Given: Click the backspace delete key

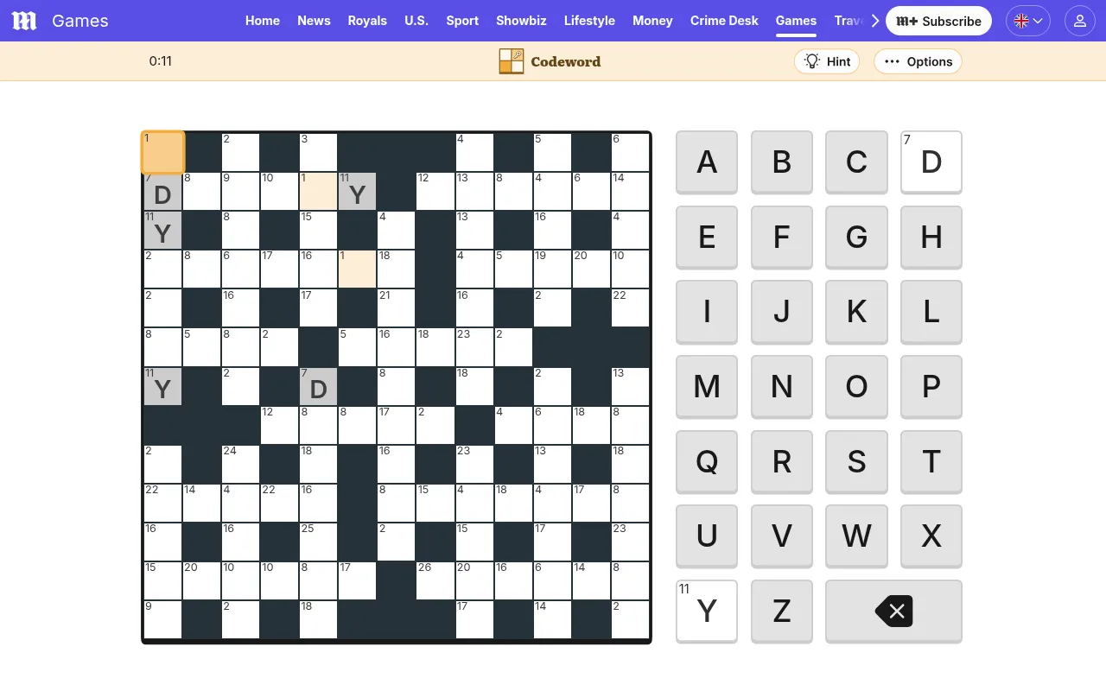Looking at the screenshot, I should pos(893,612).
